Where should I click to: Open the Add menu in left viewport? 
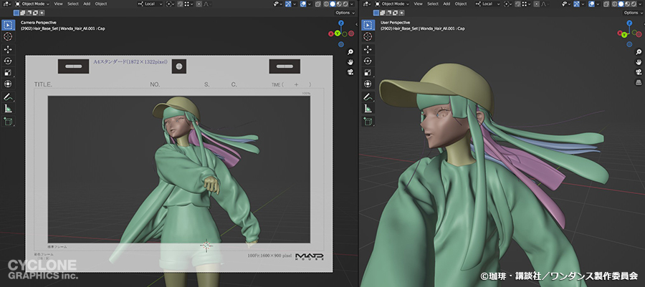click(87, 4)
